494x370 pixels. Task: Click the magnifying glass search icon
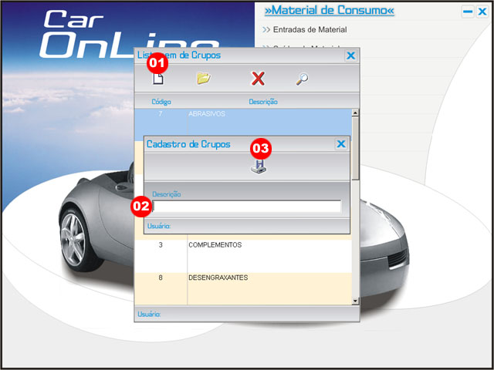click(302, 79)
